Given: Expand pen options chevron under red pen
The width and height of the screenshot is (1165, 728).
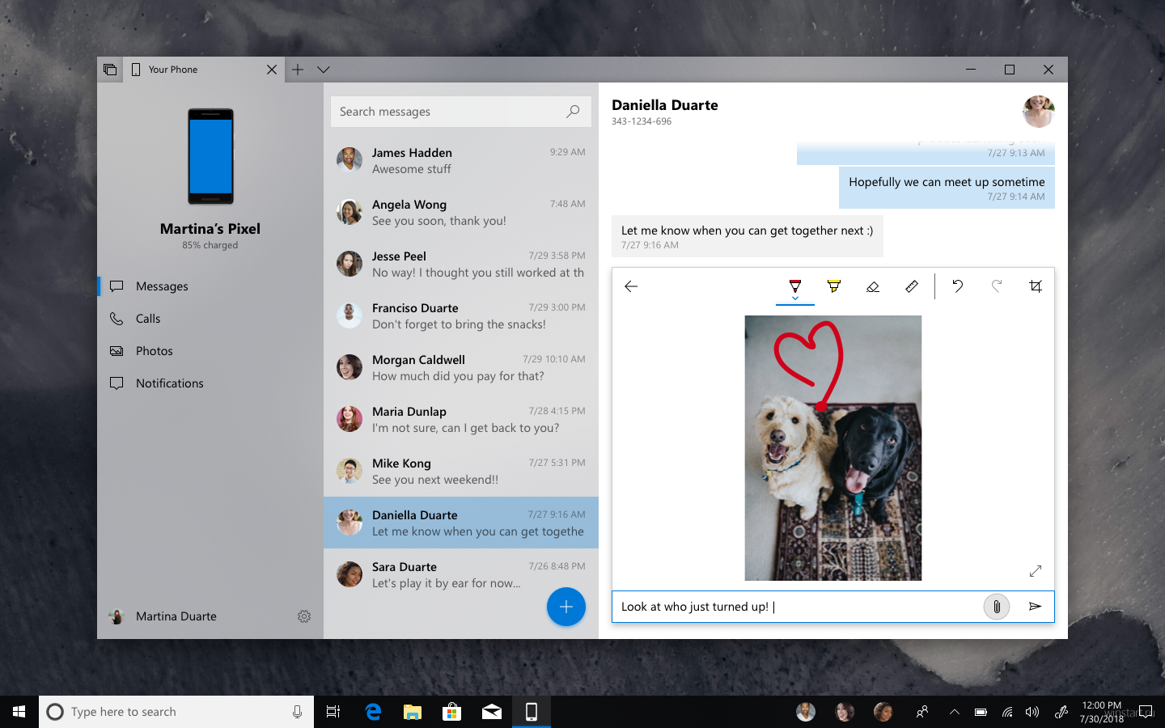Looking at the screenshot, I should coord(795,298).
